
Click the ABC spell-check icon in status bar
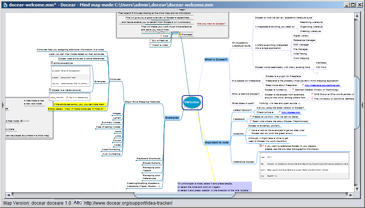pyautogui.click(x=77, y=203)
